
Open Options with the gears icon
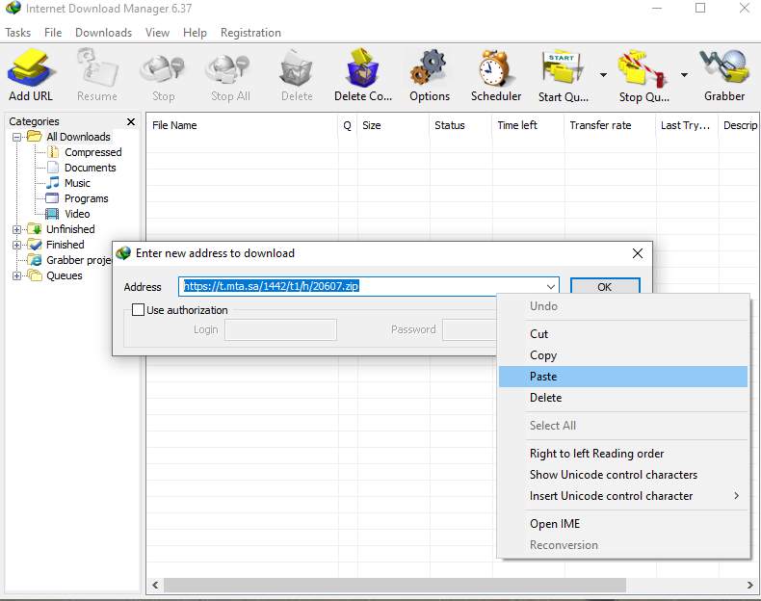point(429,74)
